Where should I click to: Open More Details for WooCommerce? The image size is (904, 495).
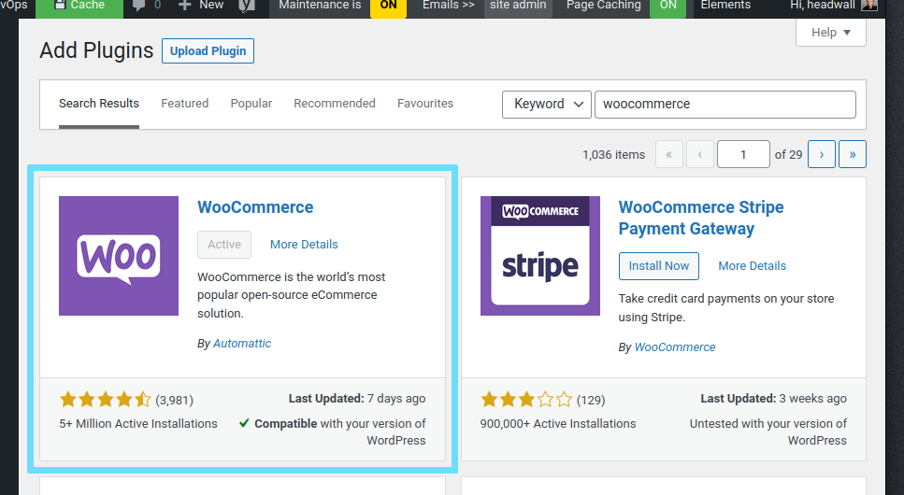point(304,245)
